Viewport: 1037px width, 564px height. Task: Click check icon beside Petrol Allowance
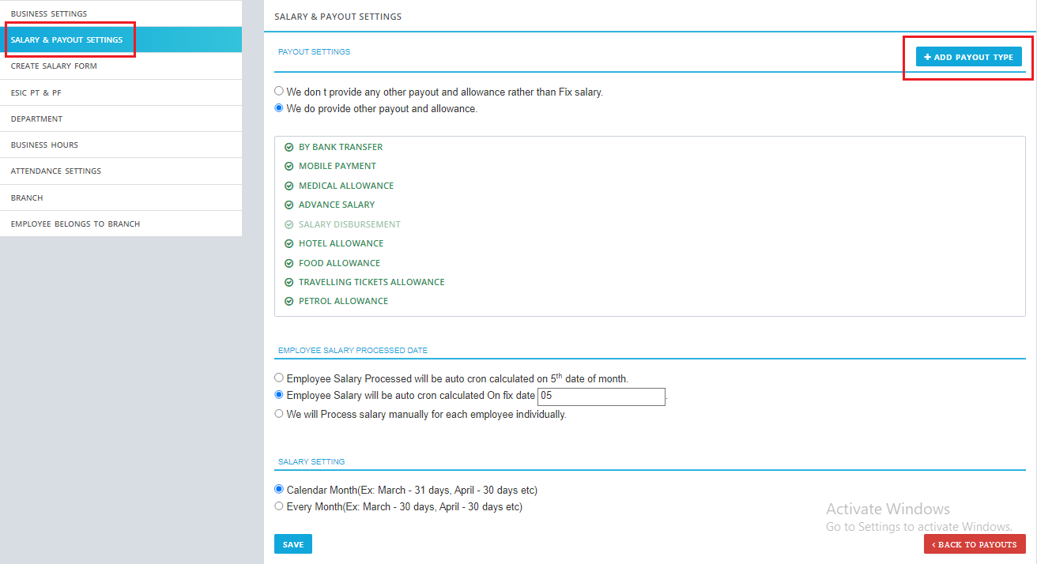point(289,302)
